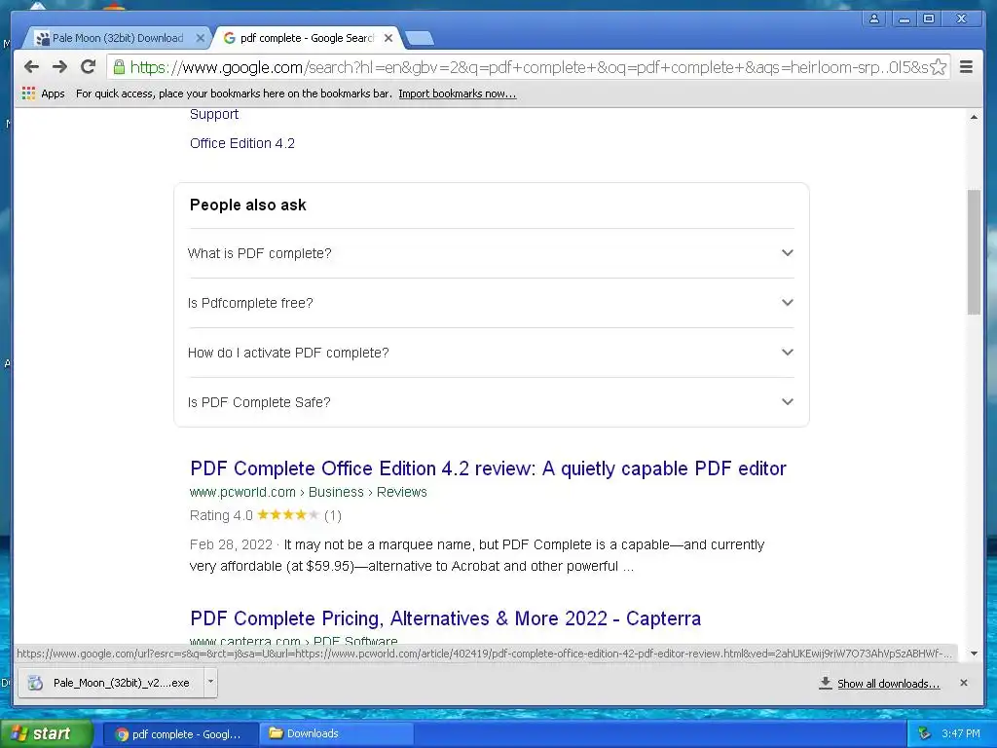Open the Downloads folder taskbar button
This screenshot has width=997, height=748.
click(336, 734)
